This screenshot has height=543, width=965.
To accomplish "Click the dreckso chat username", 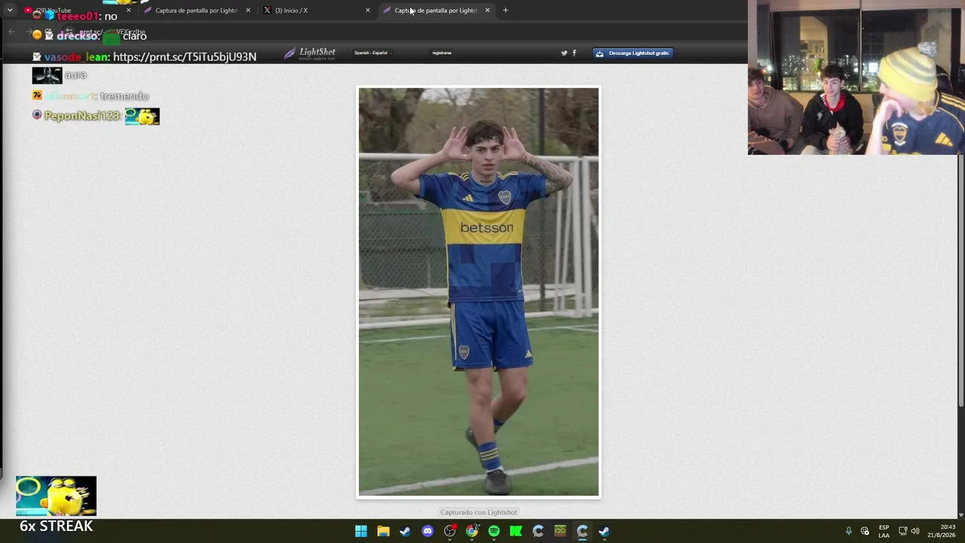I will [x=78, y=35].
